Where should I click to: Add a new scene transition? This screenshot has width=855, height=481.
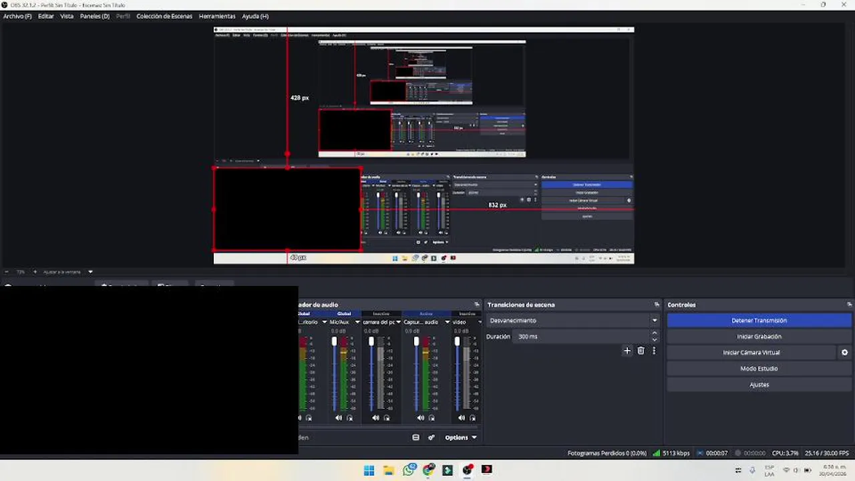(627, 351)
